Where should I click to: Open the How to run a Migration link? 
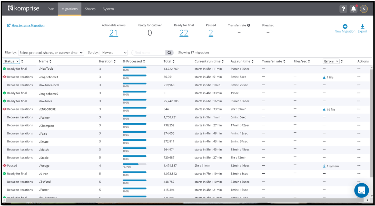[x=28, y=25]
